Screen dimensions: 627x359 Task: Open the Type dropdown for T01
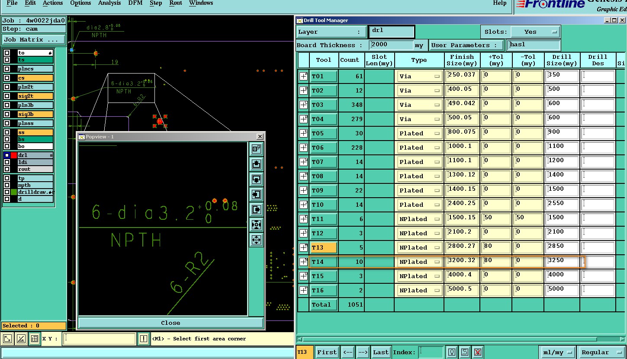click(419, 77)
